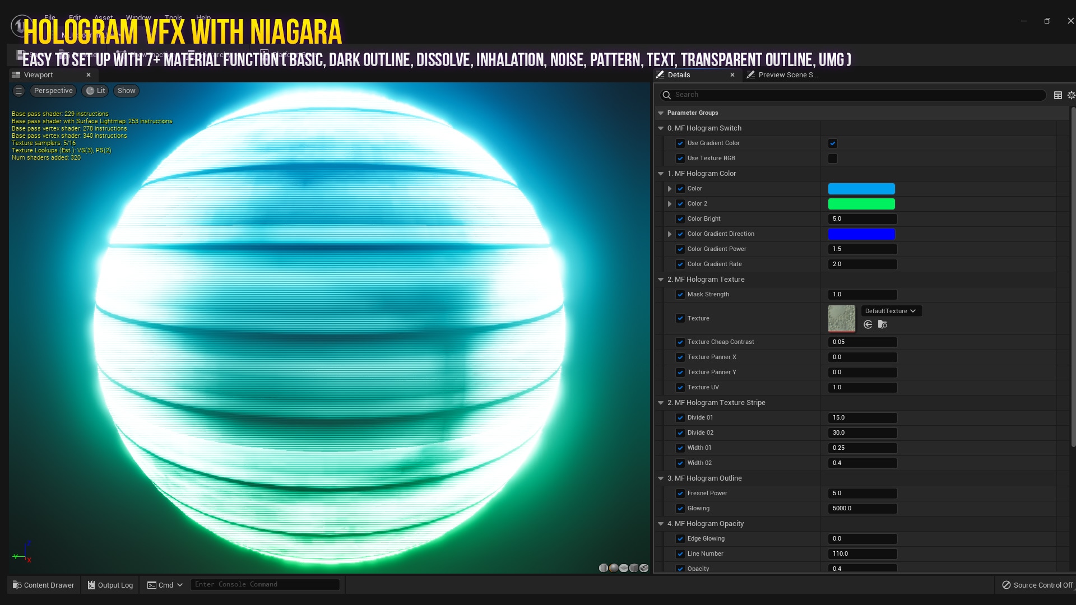Click the Details search field
The image size is (1076, 605).
coord(853,95)
